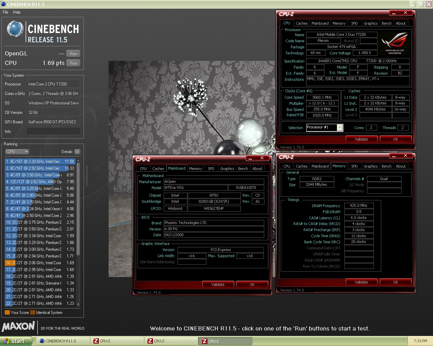Click the Republic of Gamers logo

tap(394, 44)
